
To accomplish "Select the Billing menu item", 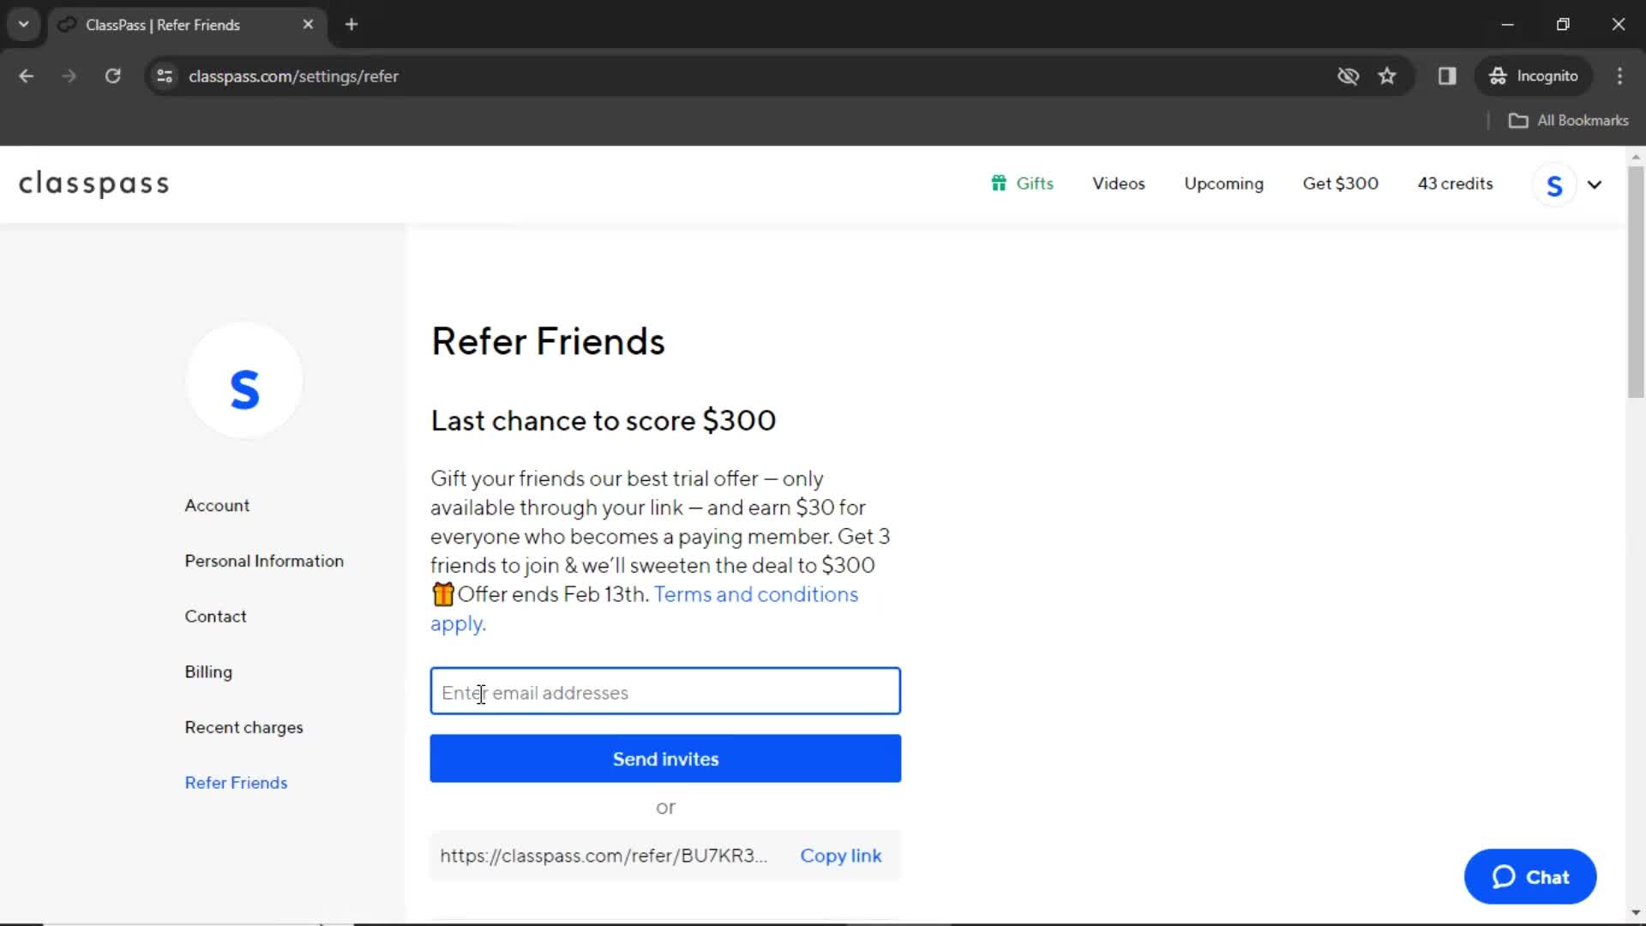I will point(209,671).
